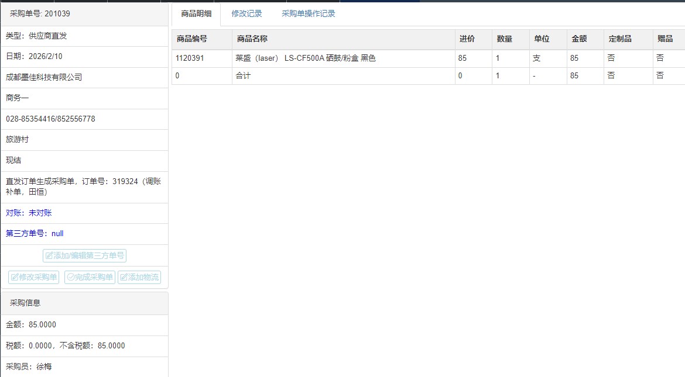Open the 采购单操作记录 tab
685x377 pixels.
point(308,13)
